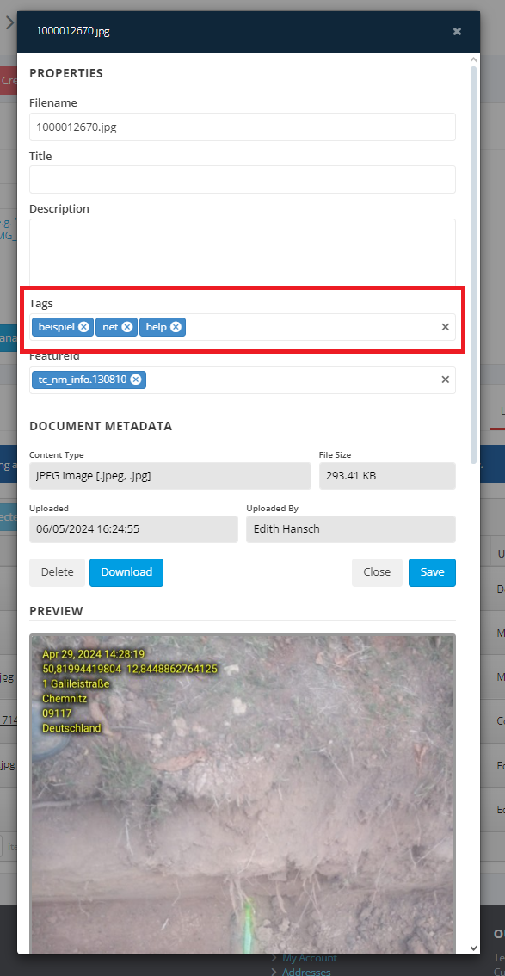Save the document properties
The image size is (505, 976).
[432, 572]
